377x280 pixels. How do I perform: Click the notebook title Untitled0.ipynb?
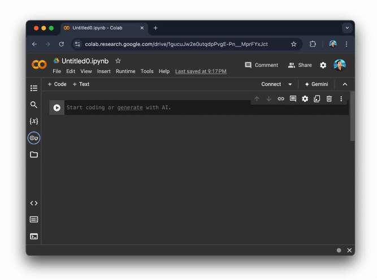click(85, 61)
